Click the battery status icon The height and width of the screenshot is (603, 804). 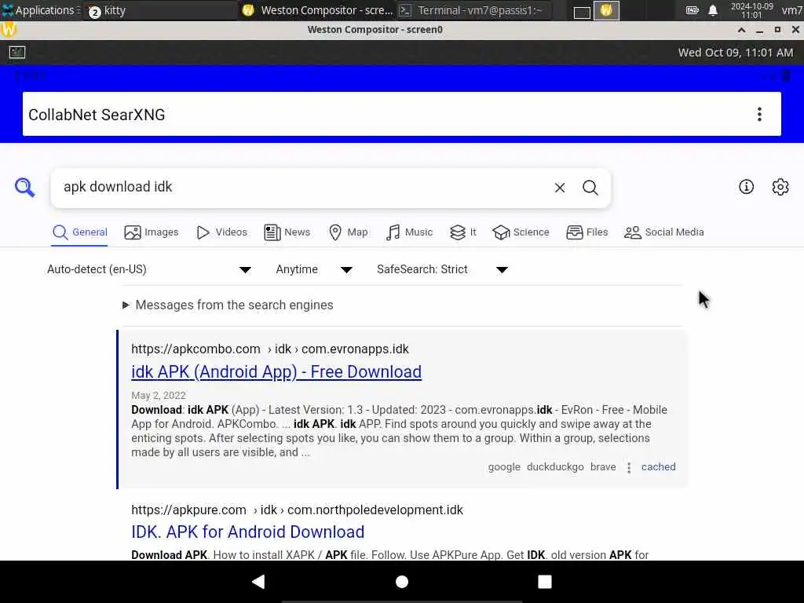(x=692, y=10)
